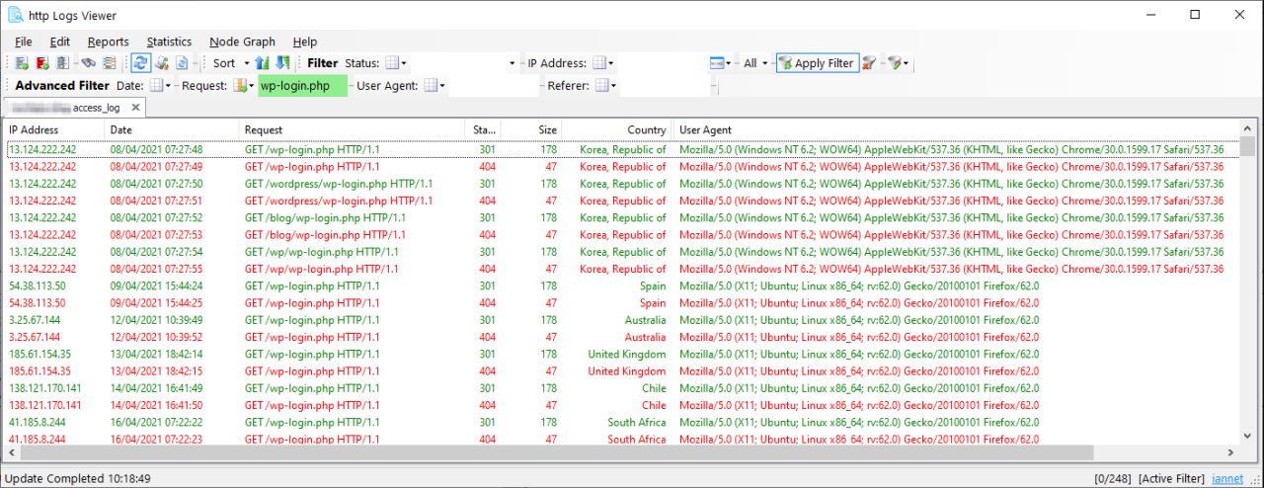Open the Statistics menu
Image resolution: width=1264 pixels, height=488 pixels.
click(169, 41)
